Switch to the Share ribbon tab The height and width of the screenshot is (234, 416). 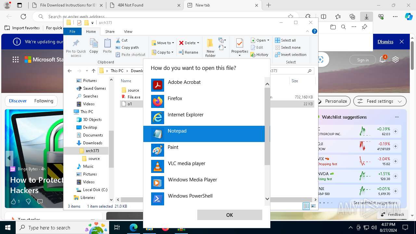click(110, 32)
